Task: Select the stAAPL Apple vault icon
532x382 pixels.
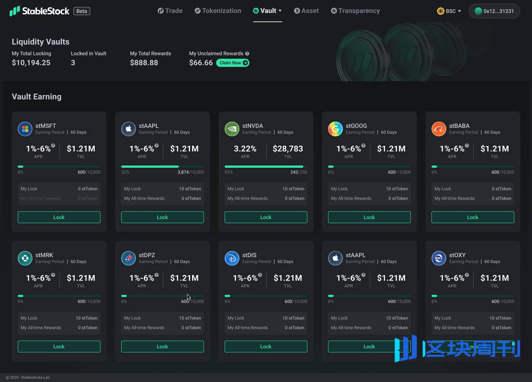Action: (128, 129)
